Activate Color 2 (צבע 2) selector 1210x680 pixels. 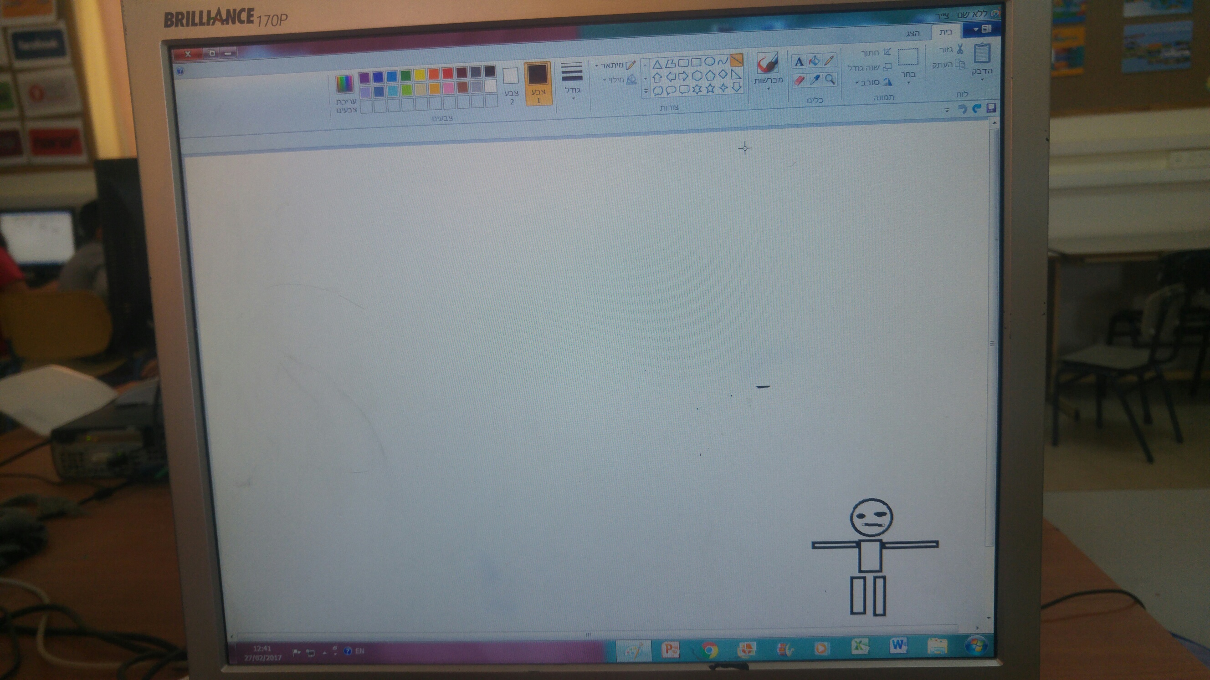coord(511,85)
